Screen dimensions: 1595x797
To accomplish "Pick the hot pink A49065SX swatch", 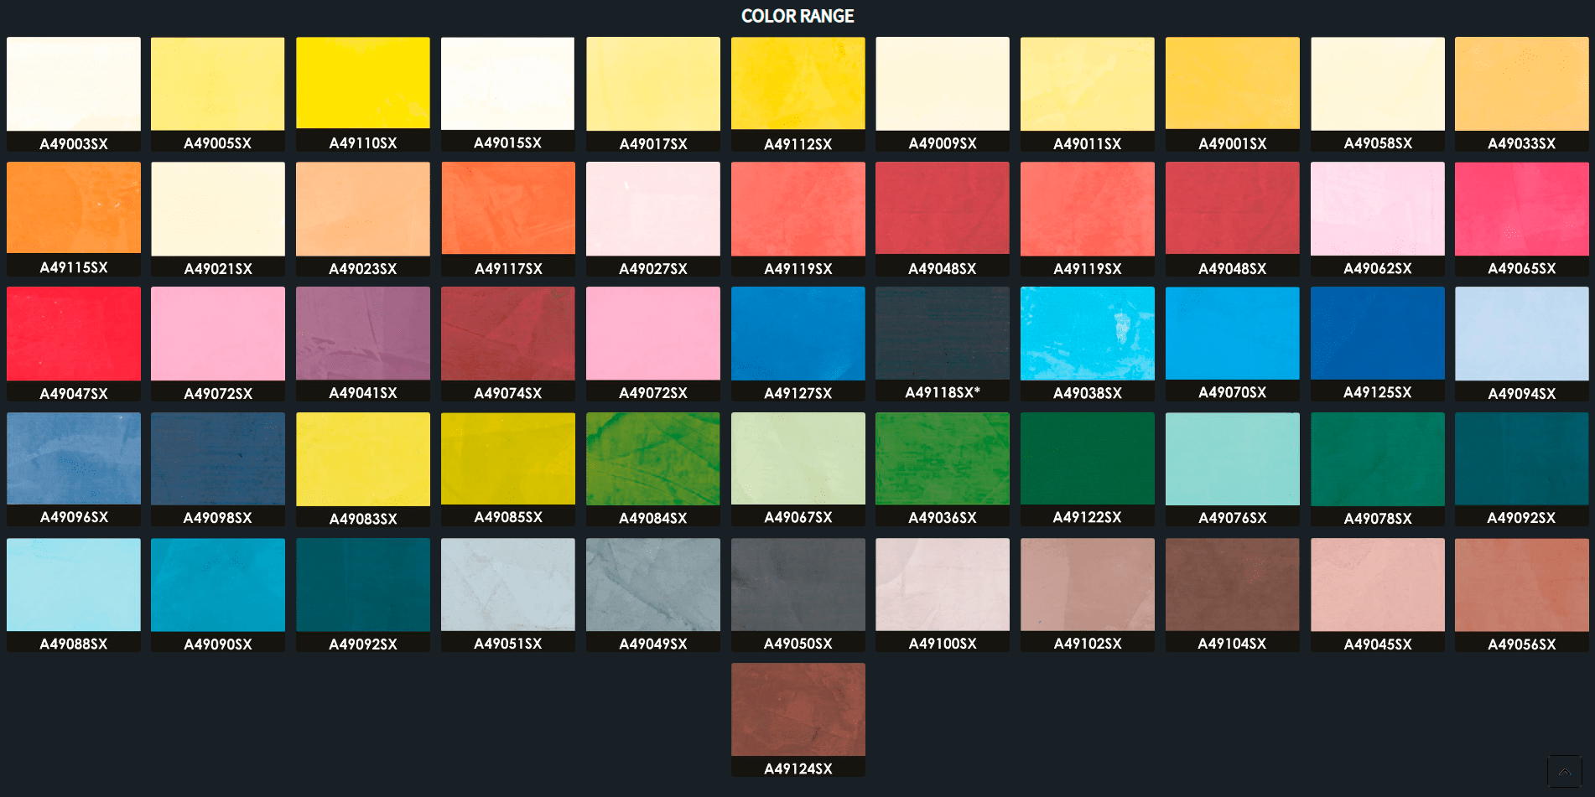I will point(1521,208).
